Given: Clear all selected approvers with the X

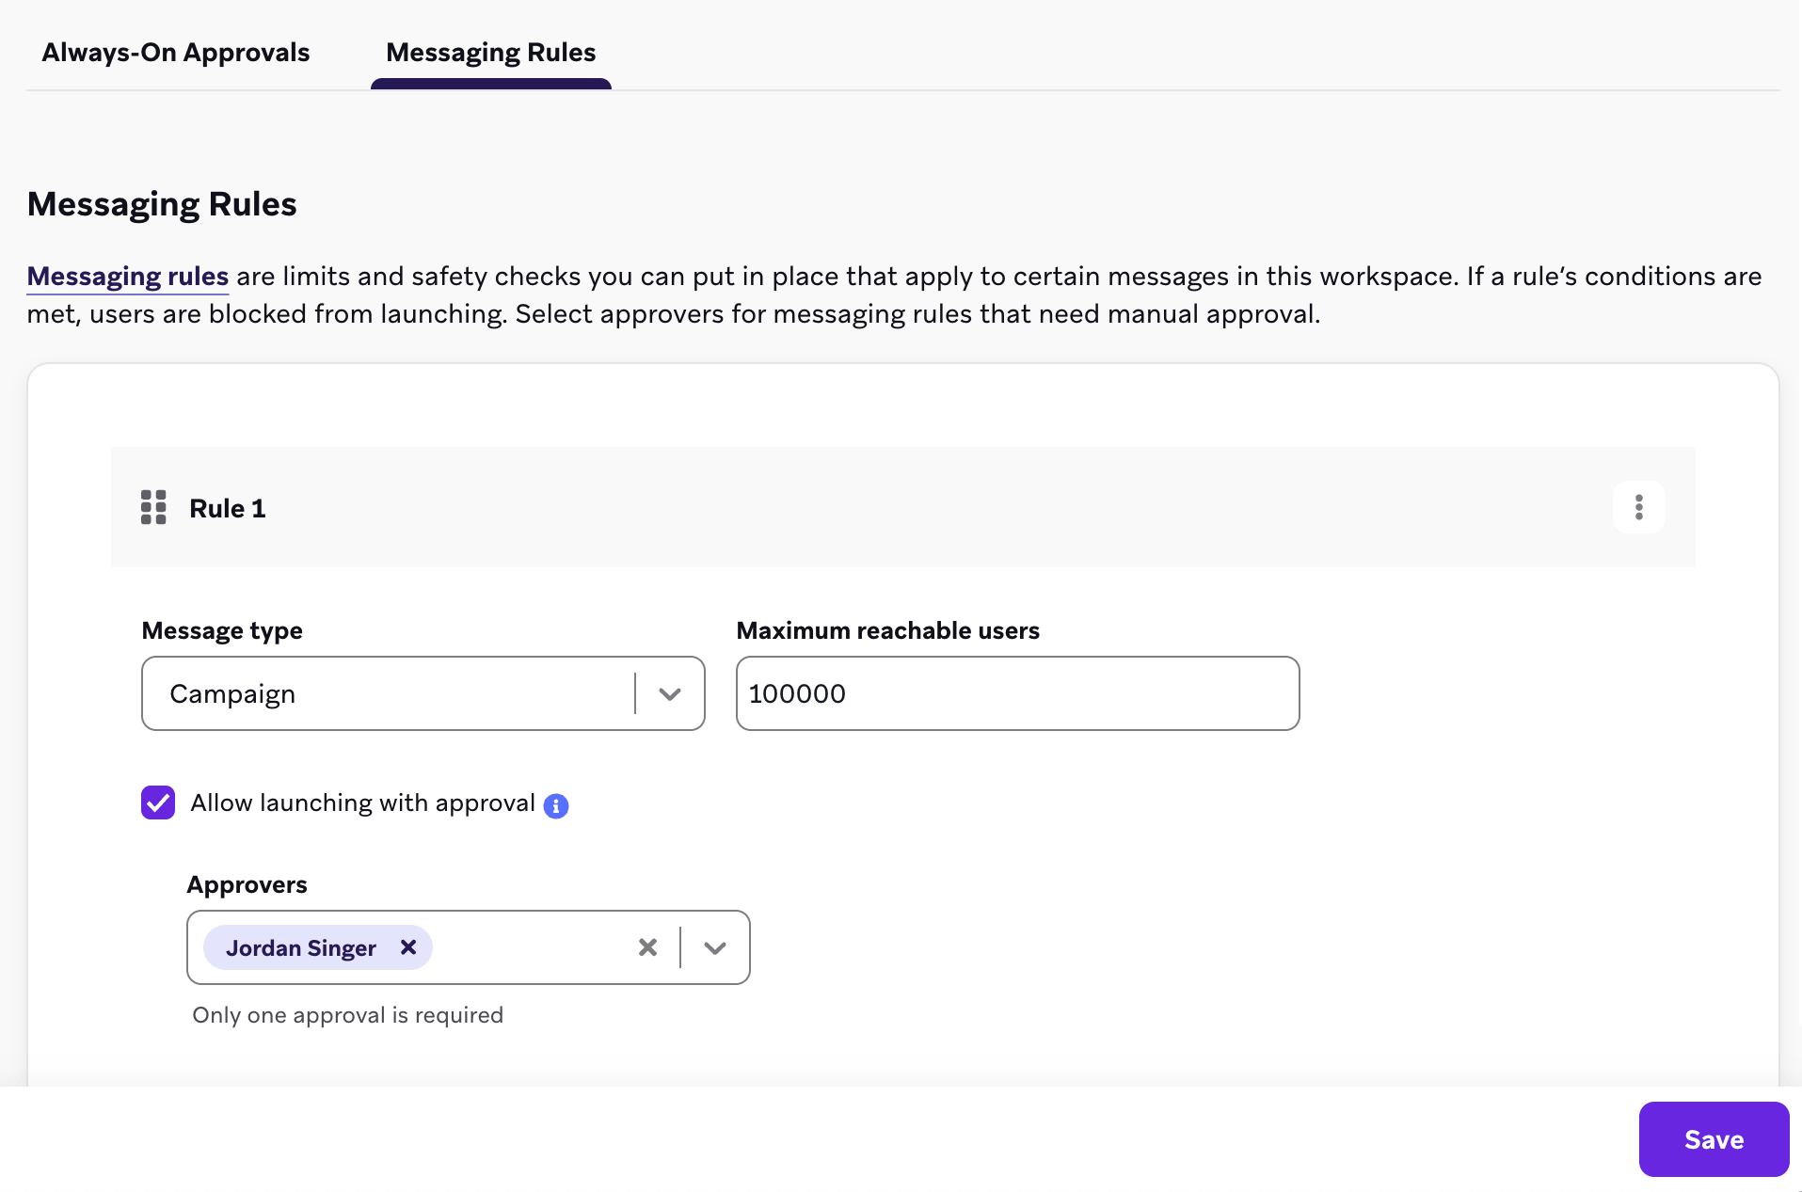Looking at the screenshot, I should tap(647, 947).
